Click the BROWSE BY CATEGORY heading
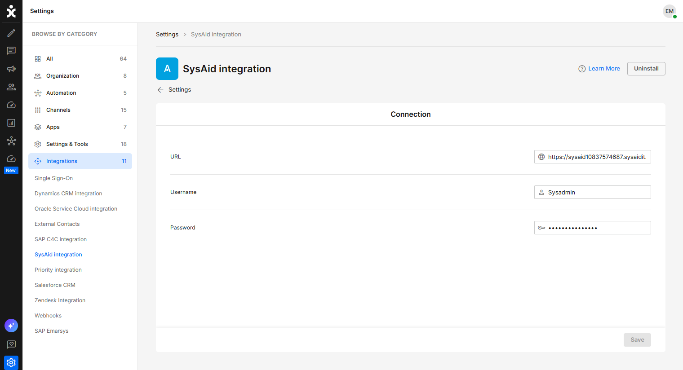Screen dimensions: 683x370 [64, 34]
